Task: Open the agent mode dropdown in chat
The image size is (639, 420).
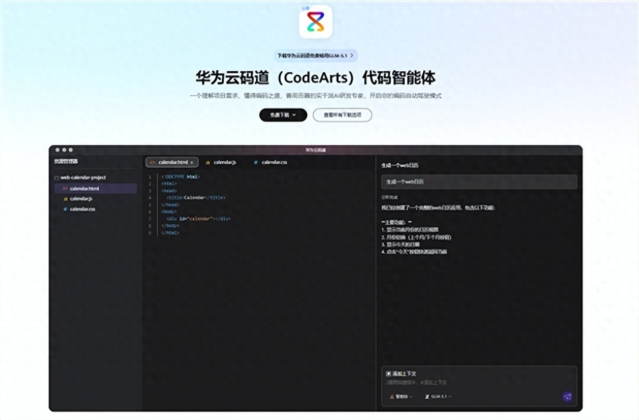Action: point(401,396)
